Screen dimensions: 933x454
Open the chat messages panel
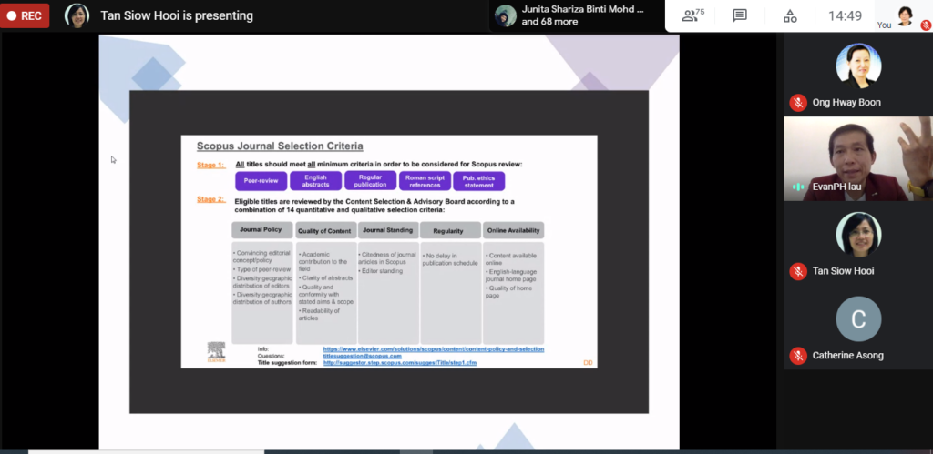tap(740, 15)
